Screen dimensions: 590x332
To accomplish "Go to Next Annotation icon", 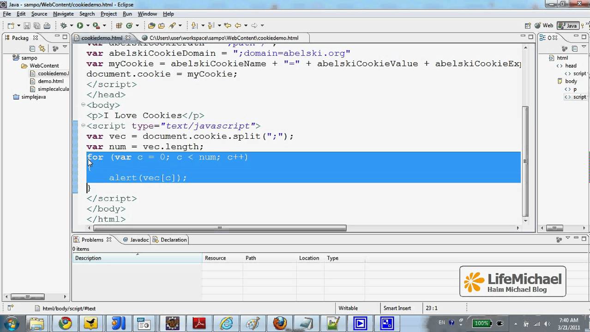I will pyautogui.click(x=194, y=26).
